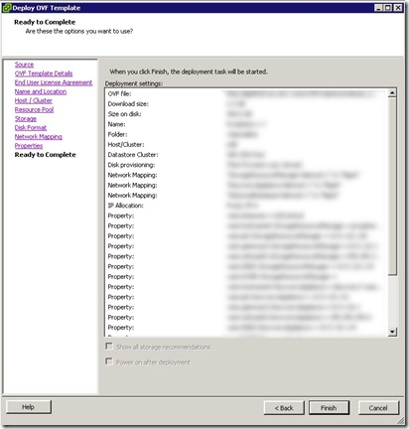Screen dimensions: 409x429
Task: Select the Datastore Cluster: row
Action: click(x=246, y=155)
